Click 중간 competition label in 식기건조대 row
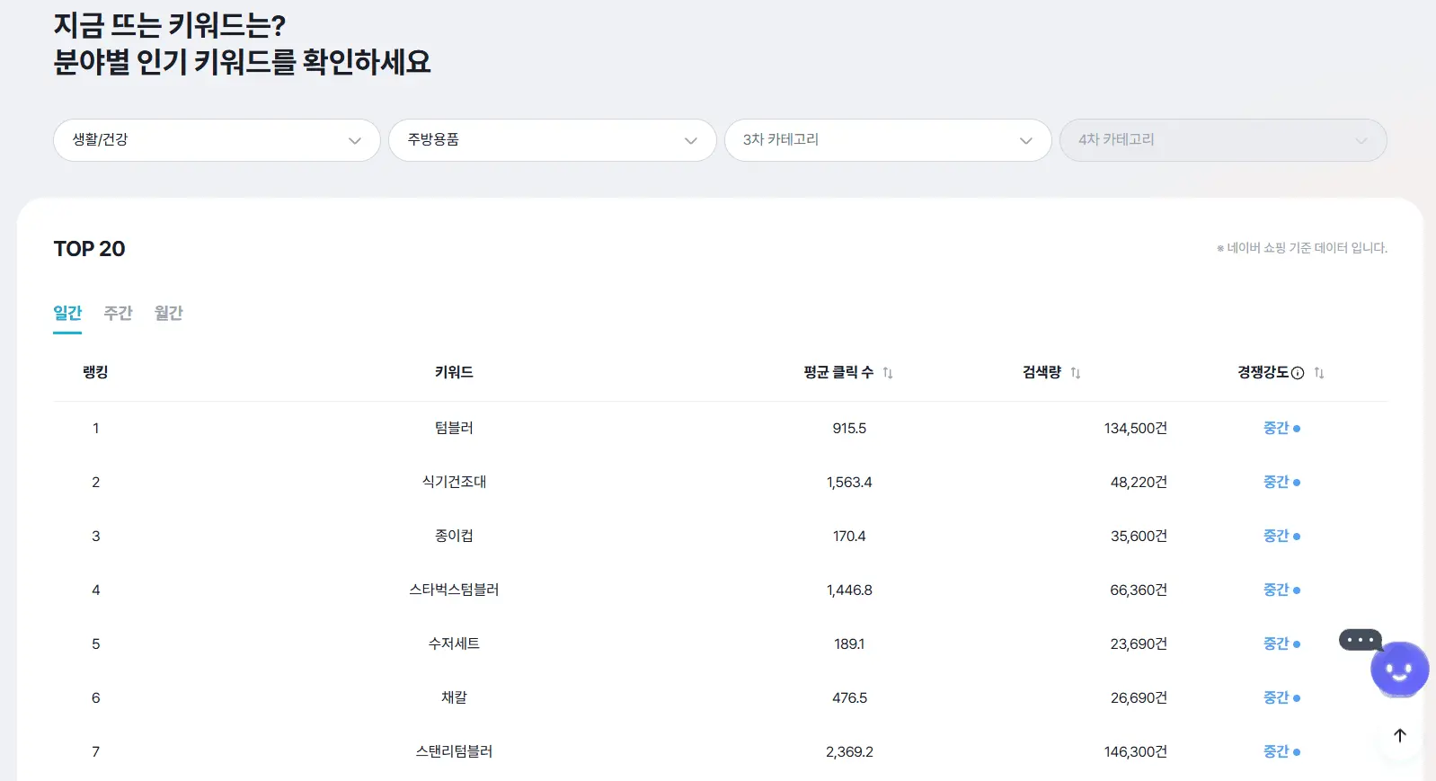The height and width of the screenshot is (781, 1436). (1276, 482)
